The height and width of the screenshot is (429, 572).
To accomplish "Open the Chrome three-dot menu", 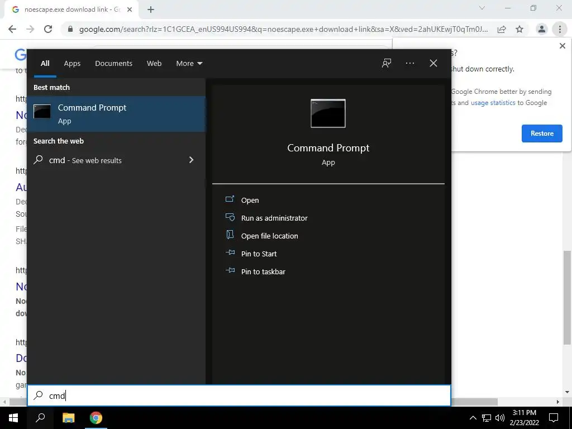I will [560, 29].
